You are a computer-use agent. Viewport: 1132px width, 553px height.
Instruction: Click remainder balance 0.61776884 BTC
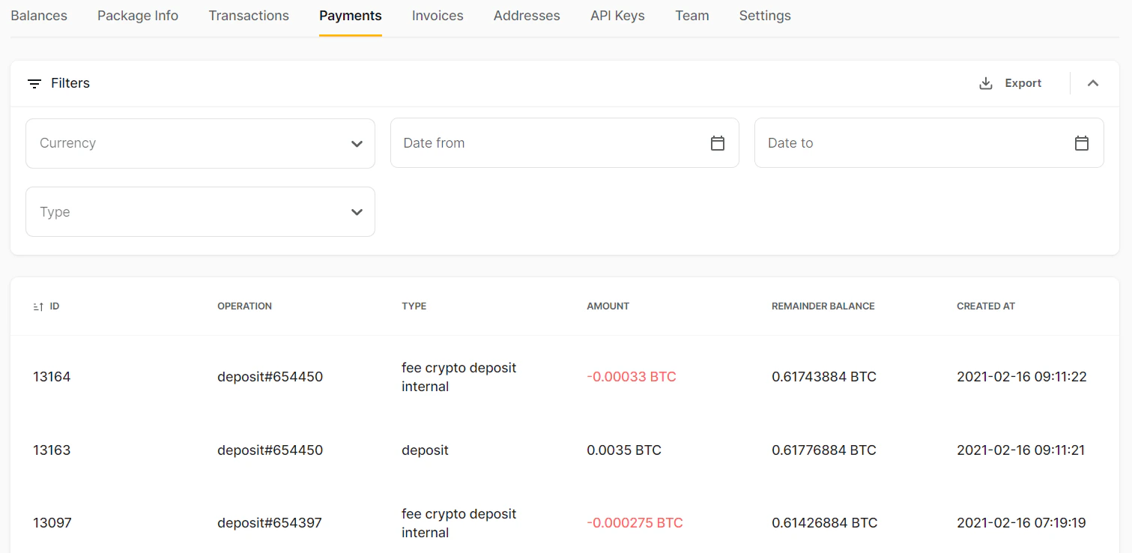coord(824,450)
